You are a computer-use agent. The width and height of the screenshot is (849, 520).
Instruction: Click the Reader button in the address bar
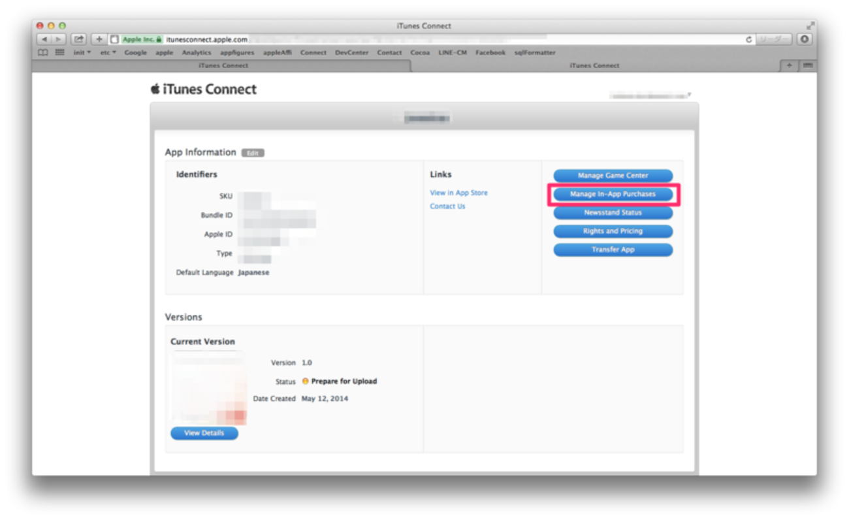[x=774, y=39]
